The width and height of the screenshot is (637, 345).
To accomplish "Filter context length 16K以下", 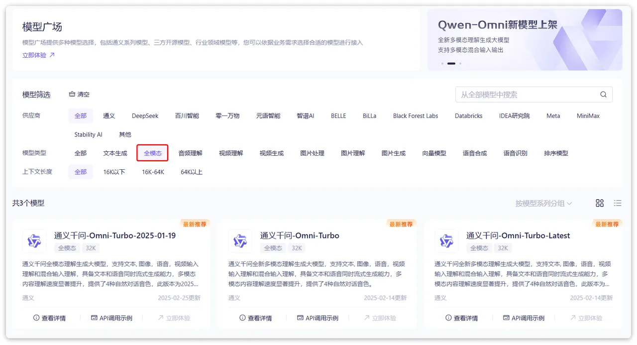I will pos(114,172).
